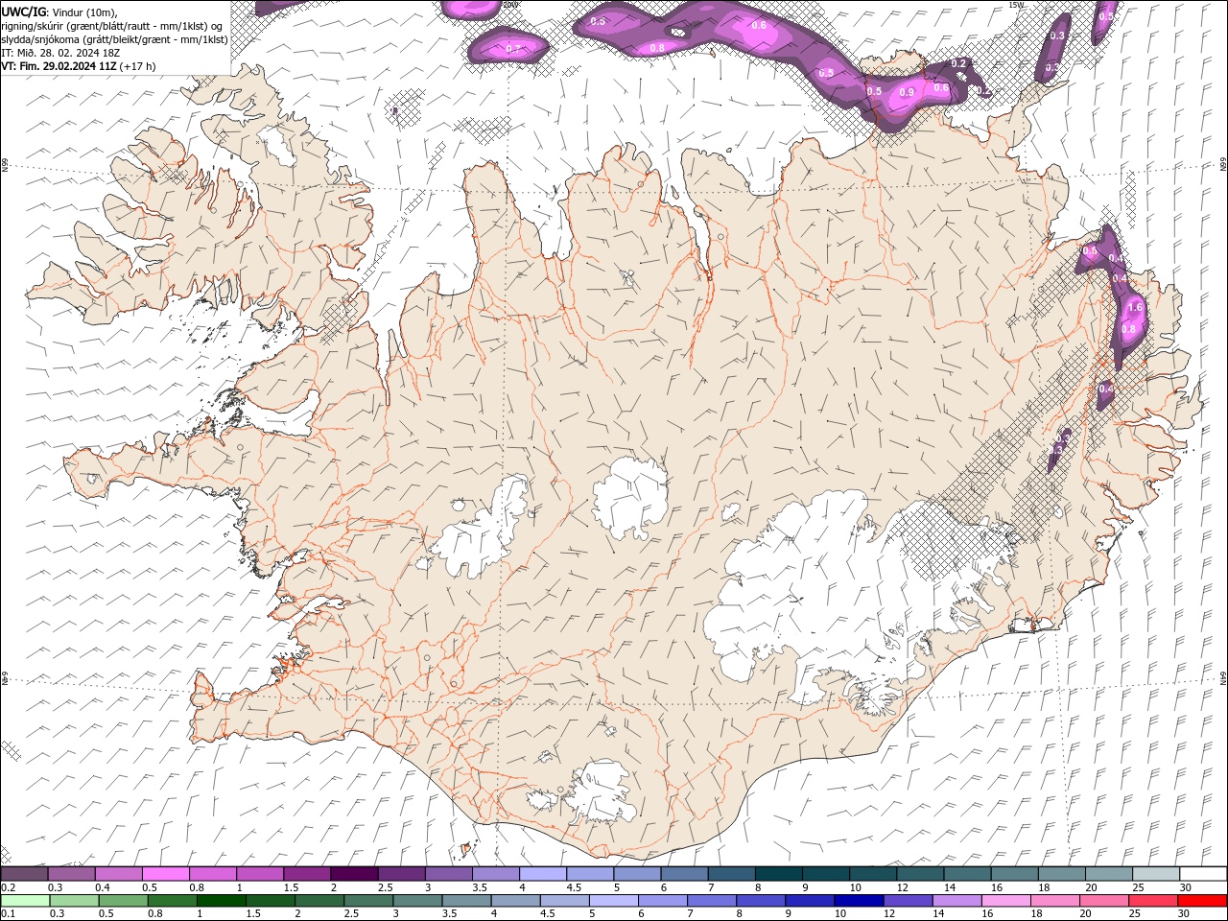Click snow scale swatch between 0.5 and 0.8

tap(165, 873)
